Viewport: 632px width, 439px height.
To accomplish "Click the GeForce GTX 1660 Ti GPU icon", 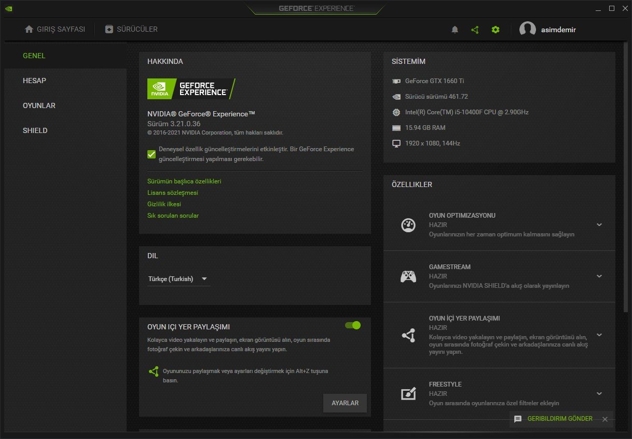I will click(x=396, y=81).
